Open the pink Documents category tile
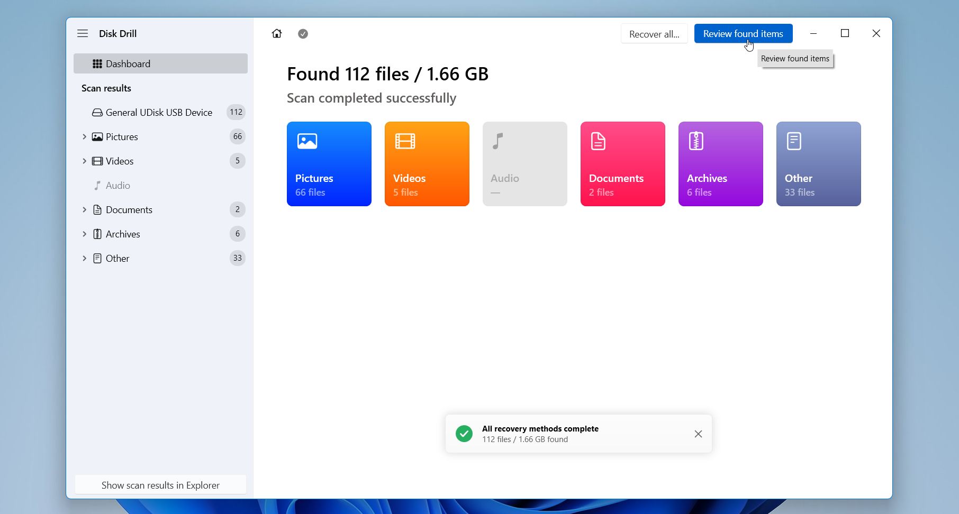The height and width of the screenshot is (514, 959). pyautogui.click(x=622, y=164)
